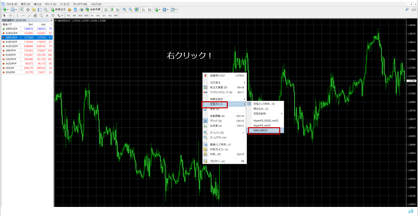
Task: Select the EURUSD# row in market watch
Action: point(12,42)
